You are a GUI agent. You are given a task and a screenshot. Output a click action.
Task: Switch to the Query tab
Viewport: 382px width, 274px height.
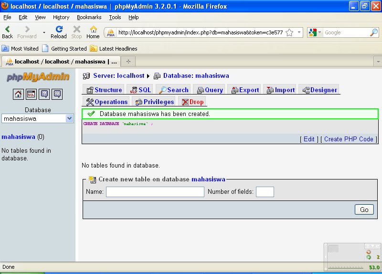pos(210,90)
